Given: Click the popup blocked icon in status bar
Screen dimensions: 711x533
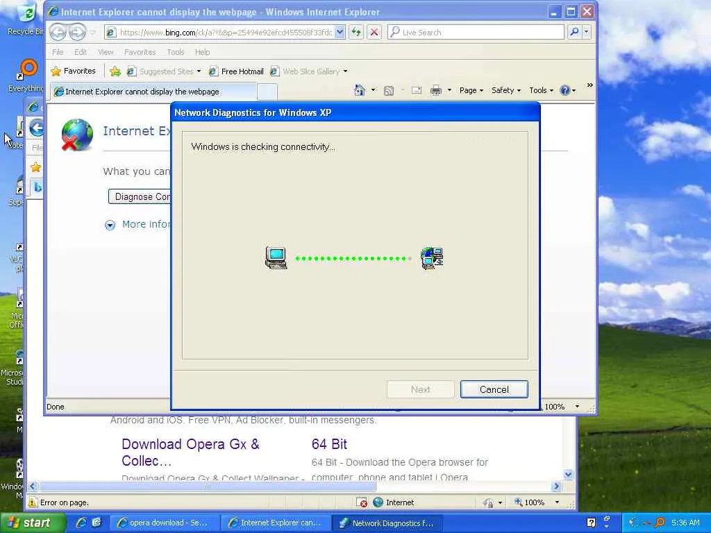Looking at the screenshot, I should [x=362, y=502].
